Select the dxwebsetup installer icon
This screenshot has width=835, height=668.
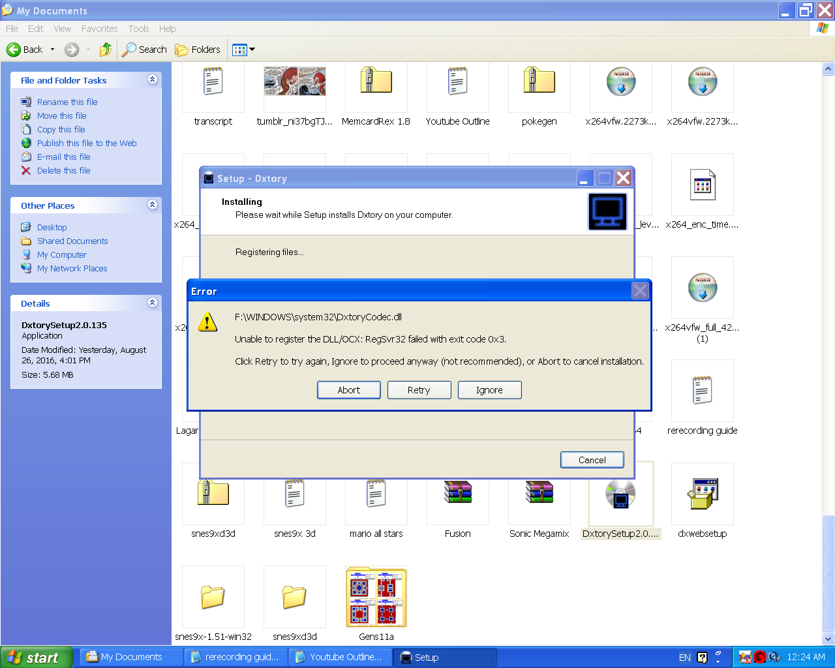coord(703,494)
